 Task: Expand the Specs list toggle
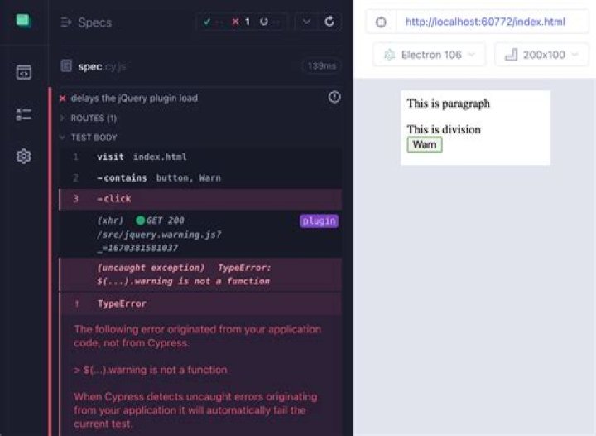tap(66, 22)
